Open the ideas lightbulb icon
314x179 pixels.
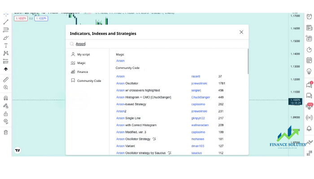pyautogui.click(x=309, y=71)
